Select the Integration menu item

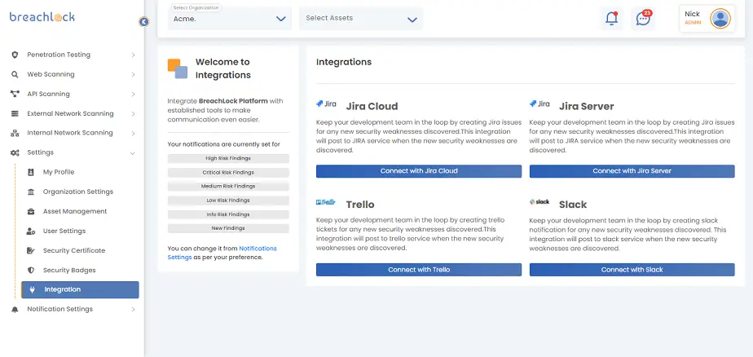(80, 289)
